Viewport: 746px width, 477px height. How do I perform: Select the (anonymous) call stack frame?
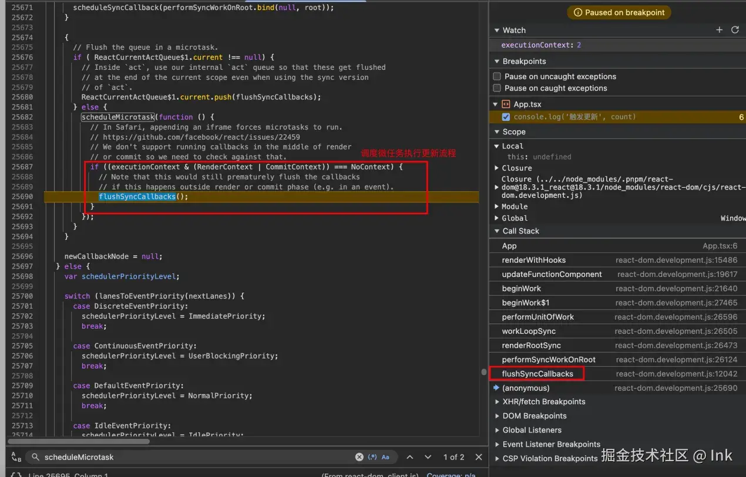(x=617, y=388)
